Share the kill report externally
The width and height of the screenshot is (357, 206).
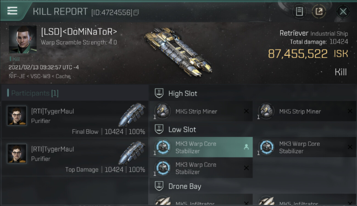click(x=319, y=12)
